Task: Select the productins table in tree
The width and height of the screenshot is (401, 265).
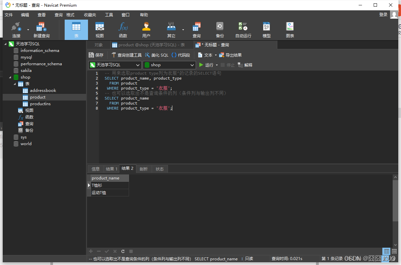Action: [40, 104]
